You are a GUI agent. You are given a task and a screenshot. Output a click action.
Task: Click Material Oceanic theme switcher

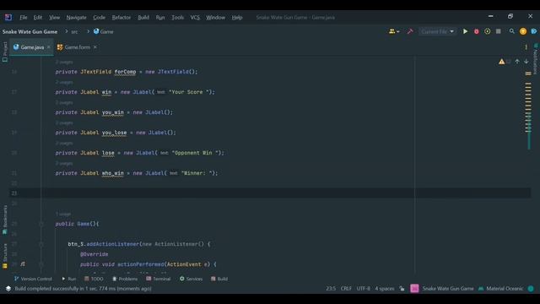501,289
